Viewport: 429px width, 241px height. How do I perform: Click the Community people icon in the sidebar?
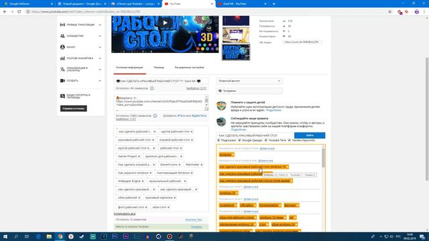click(62, 36)
